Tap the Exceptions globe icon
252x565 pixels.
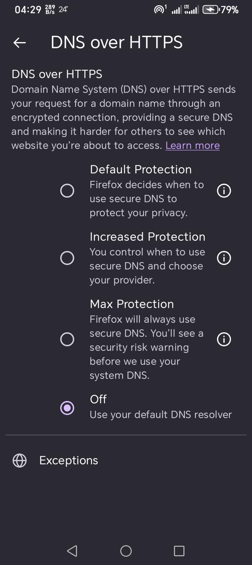(20, 461)
